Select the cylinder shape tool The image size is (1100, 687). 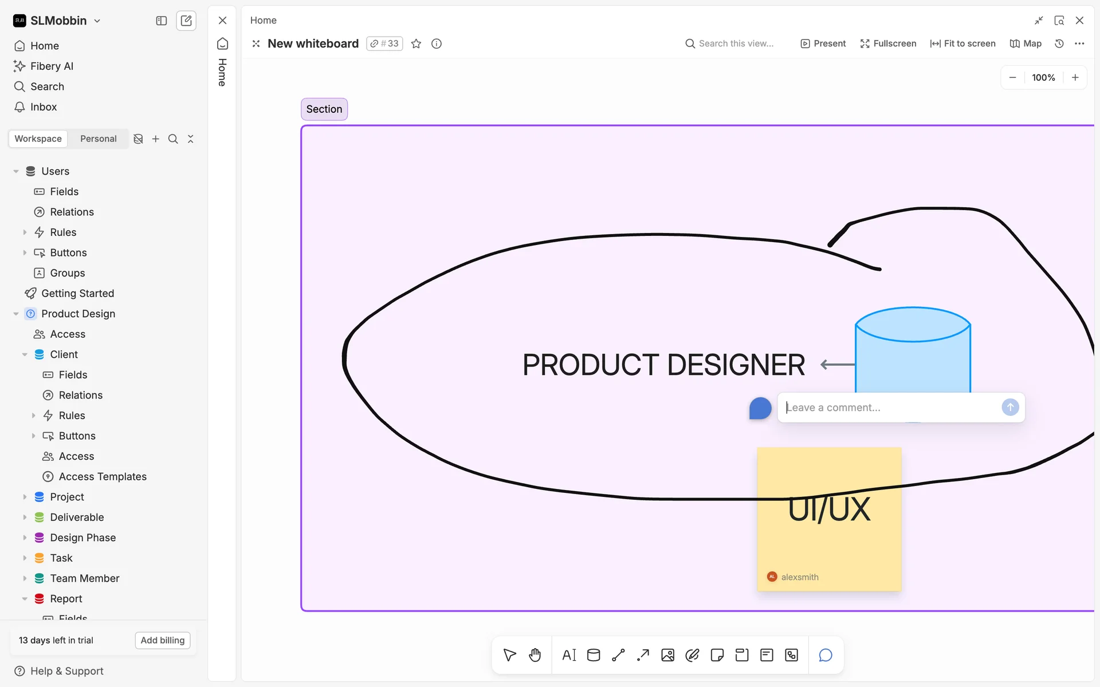pos(594,655)
